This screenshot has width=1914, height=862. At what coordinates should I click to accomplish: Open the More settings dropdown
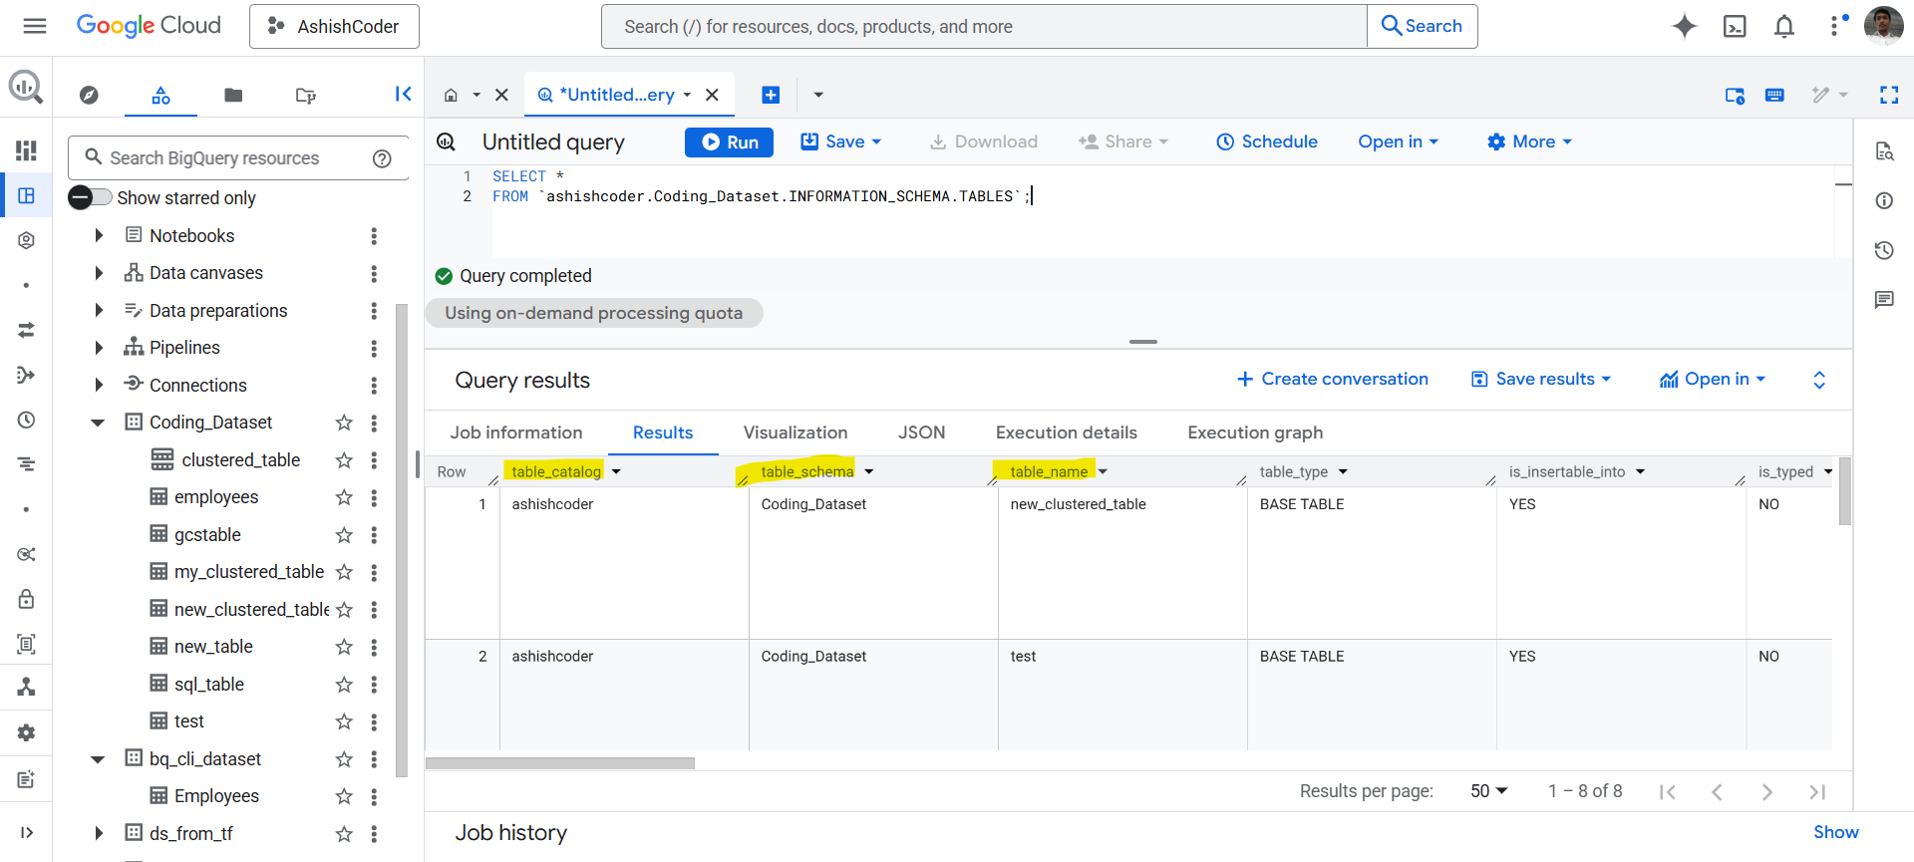pyautogui.click(x=1529, y=142)
